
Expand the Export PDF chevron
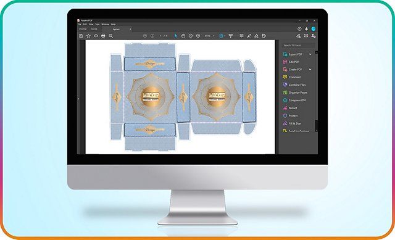310,54
